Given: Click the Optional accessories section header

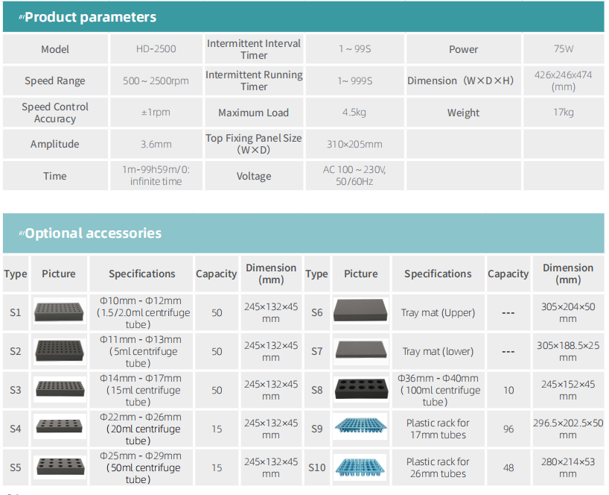Looking at the screenshot, I should tap(92, 233).
